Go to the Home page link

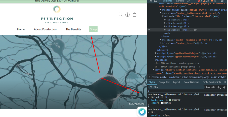tap(21, 29)
